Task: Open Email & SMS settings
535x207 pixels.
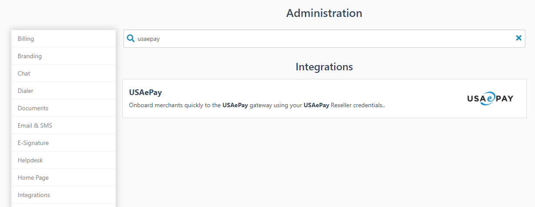Action: tap(35, 125)
